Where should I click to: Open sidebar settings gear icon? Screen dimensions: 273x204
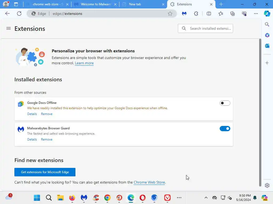pyautogui.click(x=267, y=185)
